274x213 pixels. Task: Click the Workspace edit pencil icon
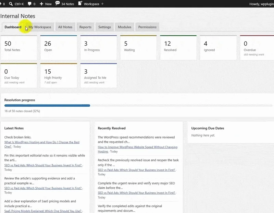pos(80,3)
